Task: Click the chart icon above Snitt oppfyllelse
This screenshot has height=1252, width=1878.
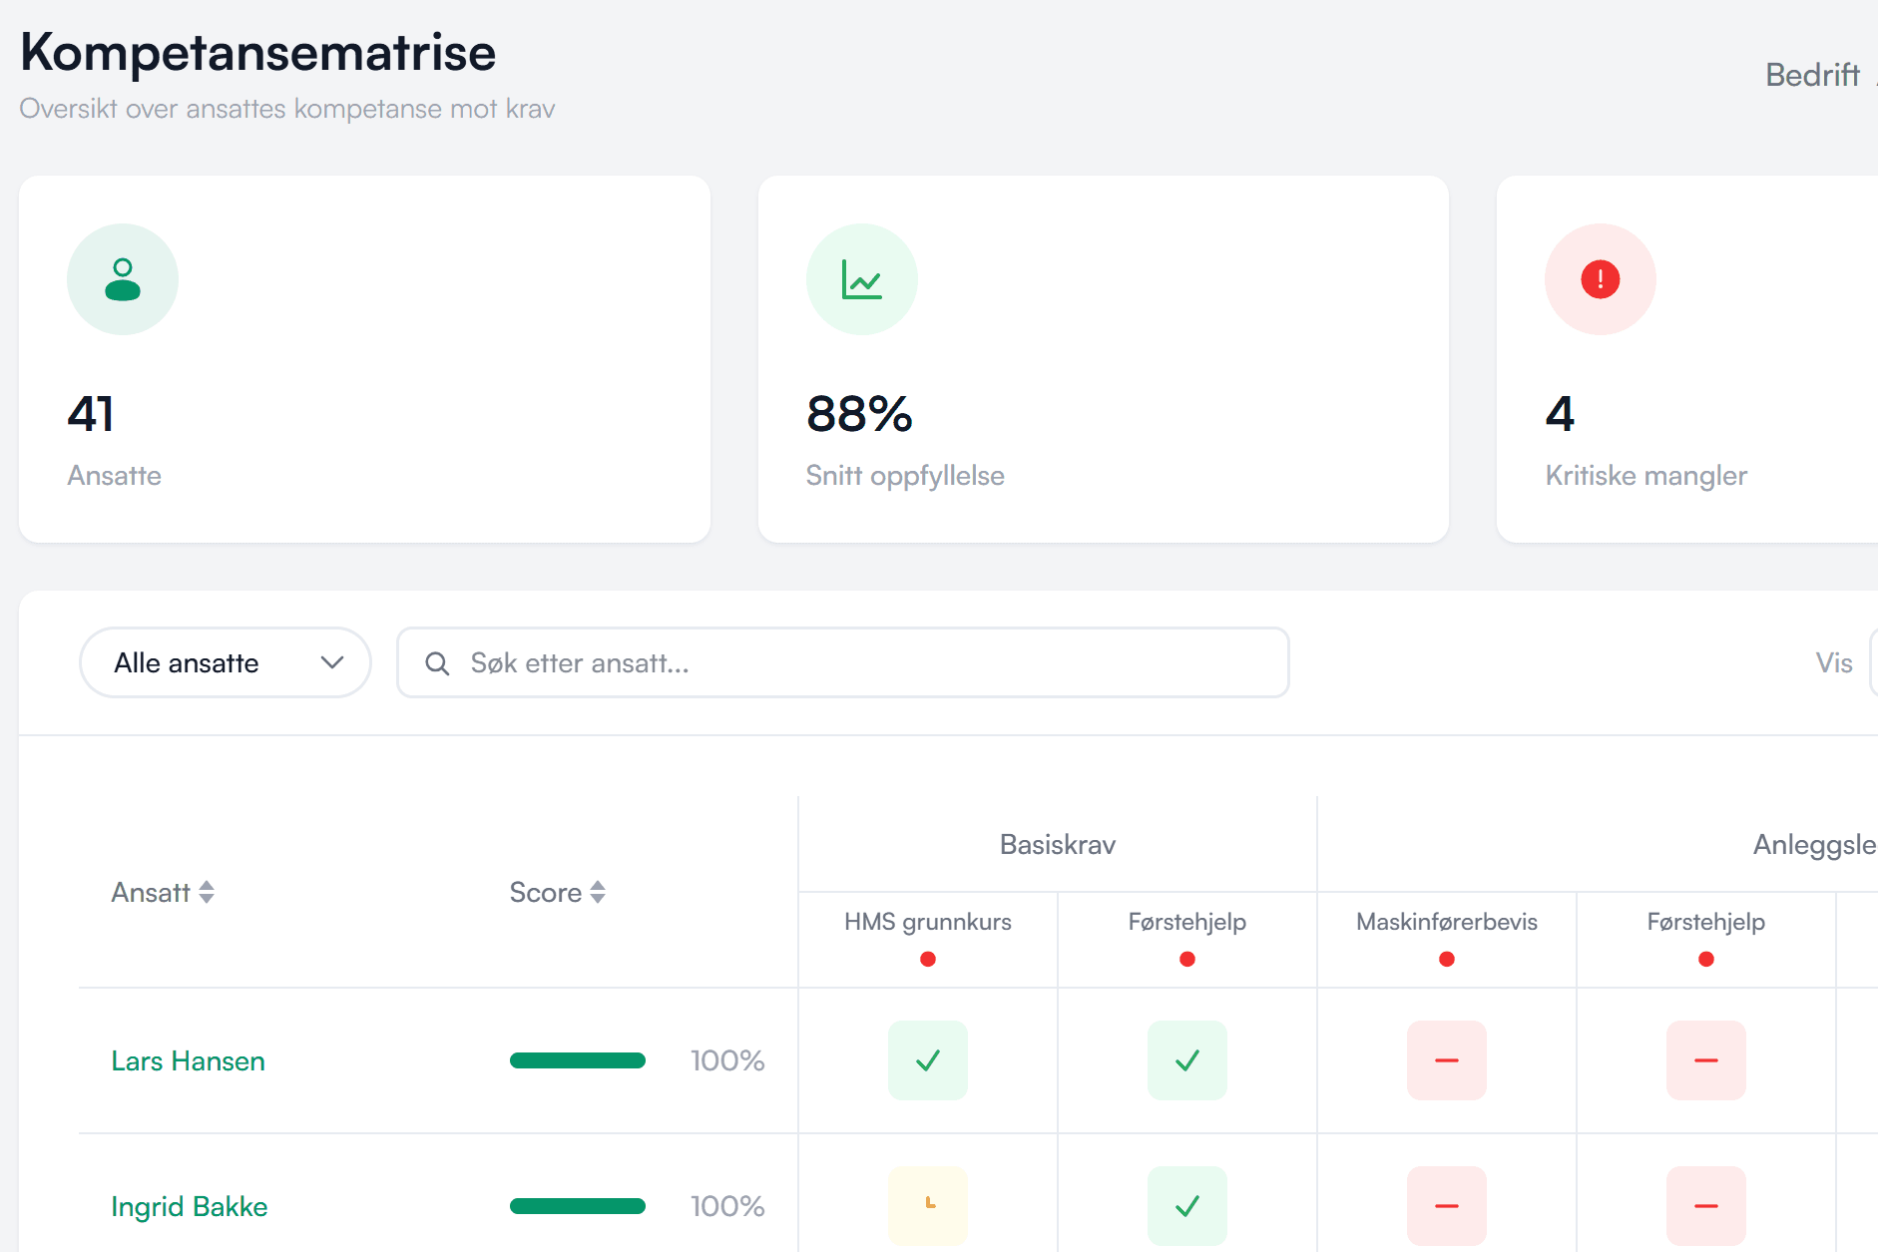Action: pos(861,279)
